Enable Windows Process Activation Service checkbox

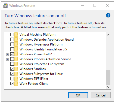pyautogui.click(x=12, y=59)
